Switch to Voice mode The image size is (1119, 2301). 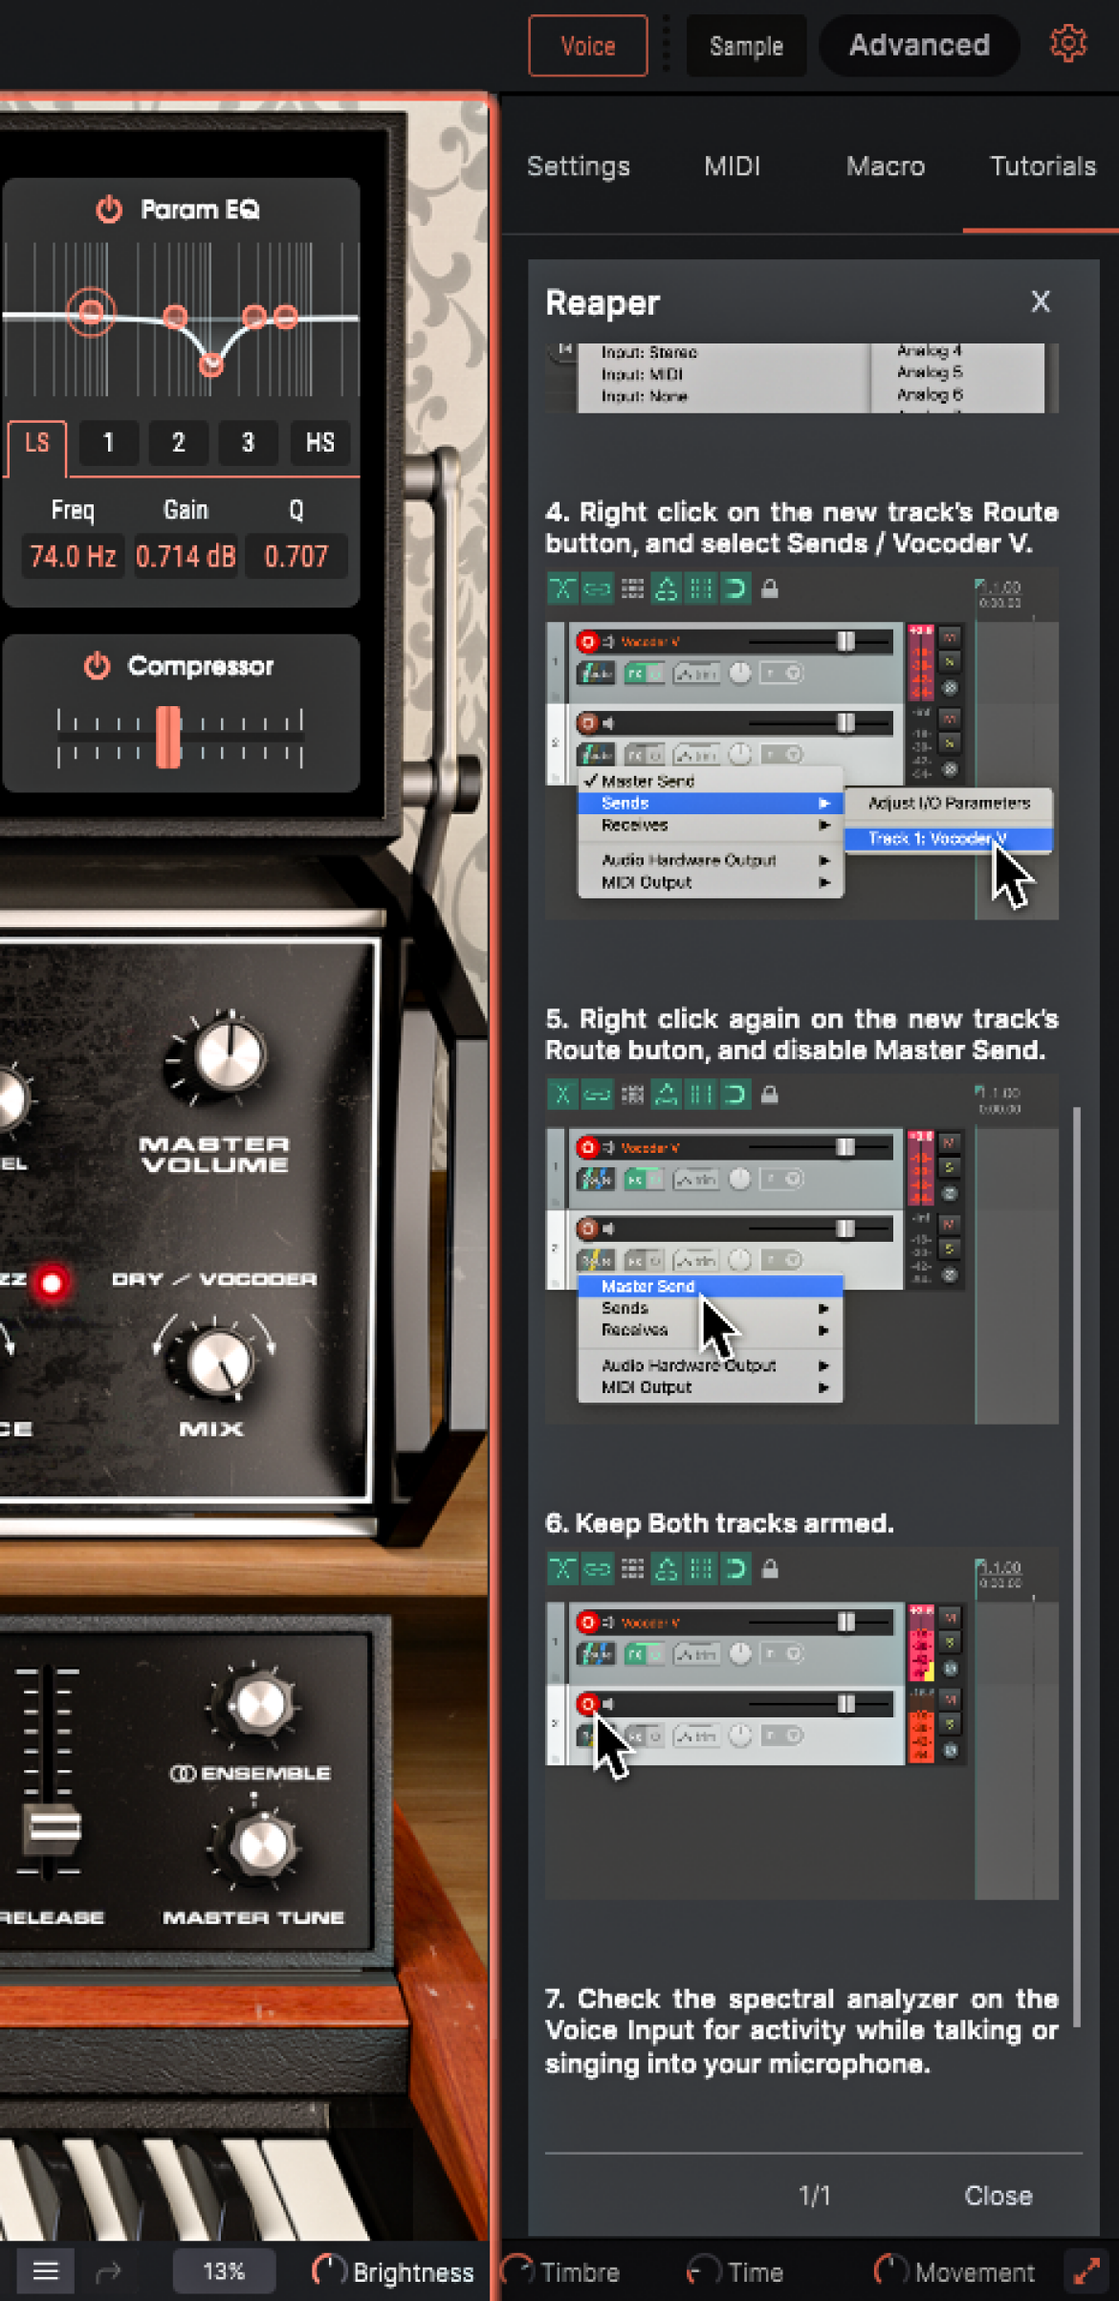tap(588, 45)
